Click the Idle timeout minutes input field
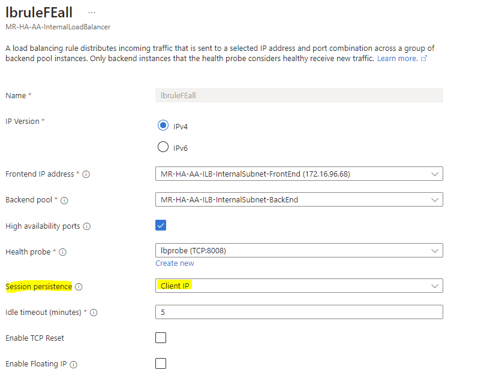 [299, 312]
